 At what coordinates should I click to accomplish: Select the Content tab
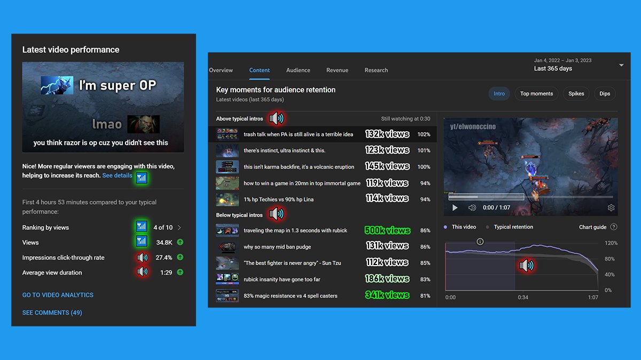pos(260,70)
